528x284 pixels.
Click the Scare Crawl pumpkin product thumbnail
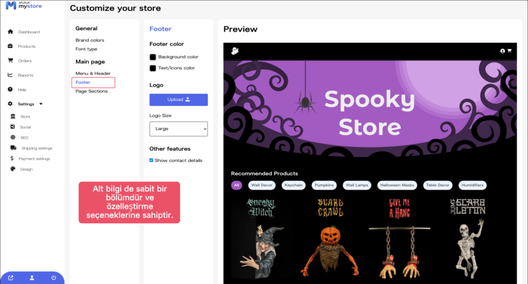[x=331, y=238]
